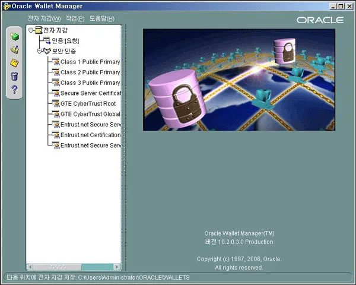
Task: Click the Secure Server Certificate row icon
Action: (x=56, y=93)
